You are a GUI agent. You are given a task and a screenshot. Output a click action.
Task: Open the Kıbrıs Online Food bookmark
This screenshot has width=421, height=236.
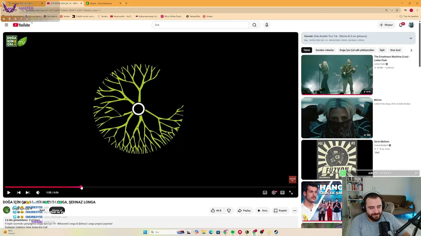(171, 16)
